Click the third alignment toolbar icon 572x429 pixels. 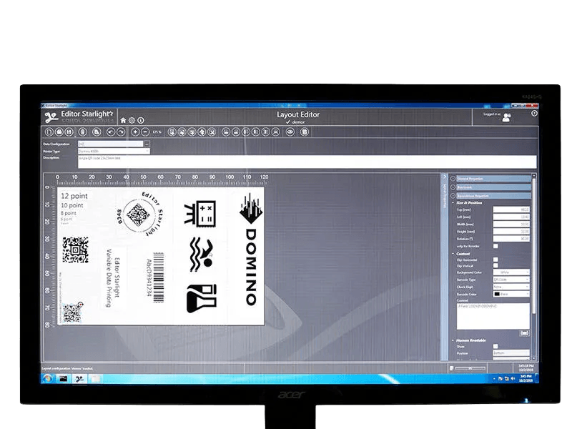click(x=246, y=132)
